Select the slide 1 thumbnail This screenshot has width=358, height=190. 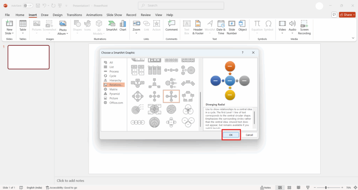[x=29, y=57]
